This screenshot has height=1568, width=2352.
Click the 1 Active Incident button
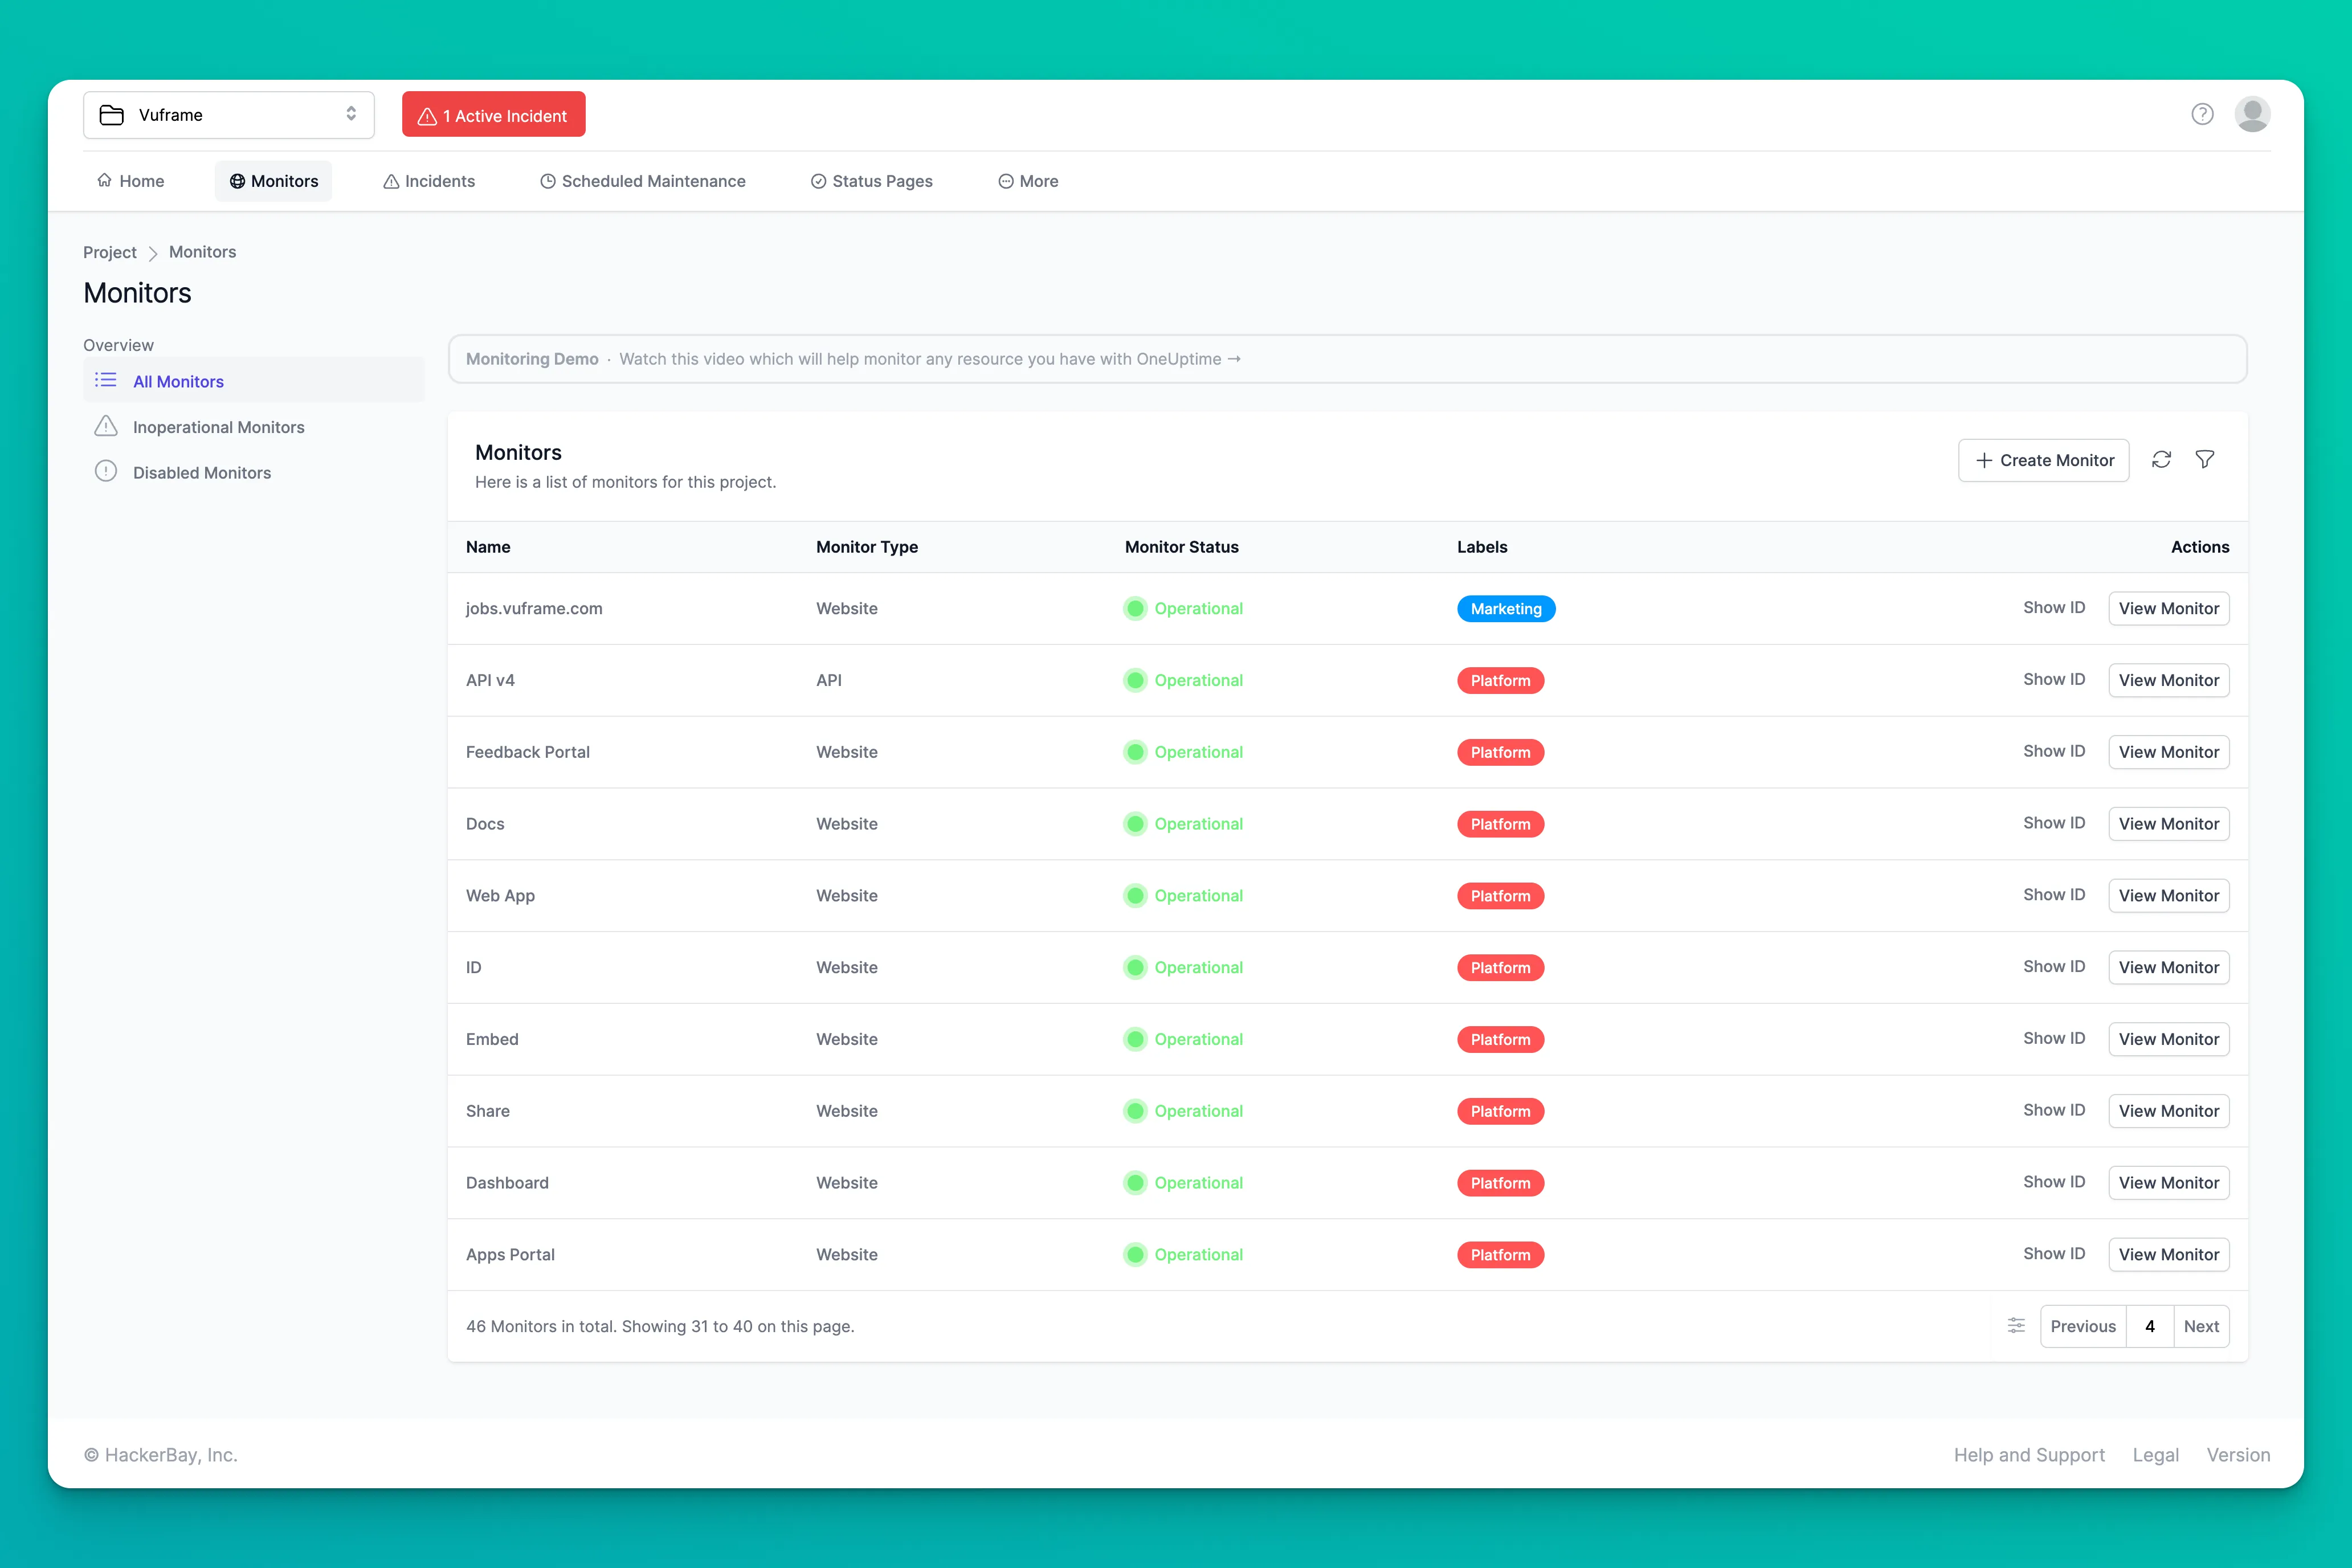[494, 115]
